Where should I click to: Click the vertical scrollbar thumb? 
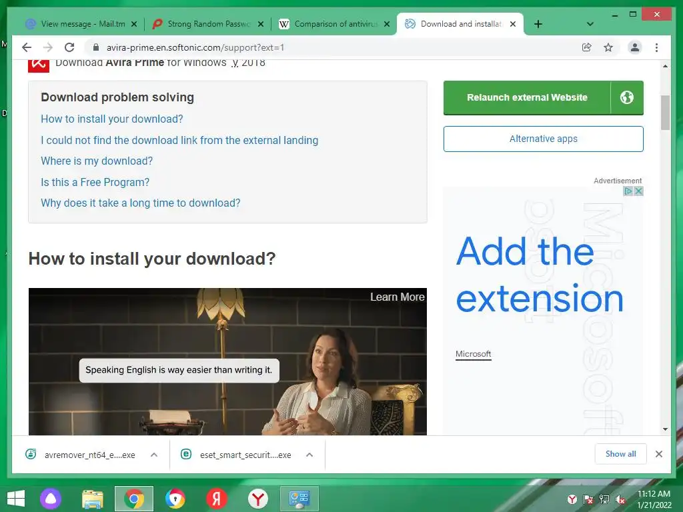(x=665, y=112)
